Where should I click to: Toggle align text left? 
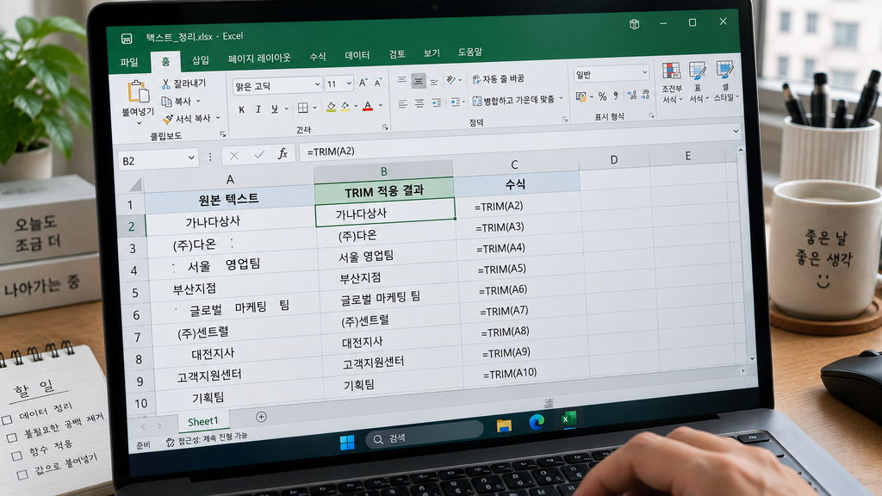click(403, 104)
